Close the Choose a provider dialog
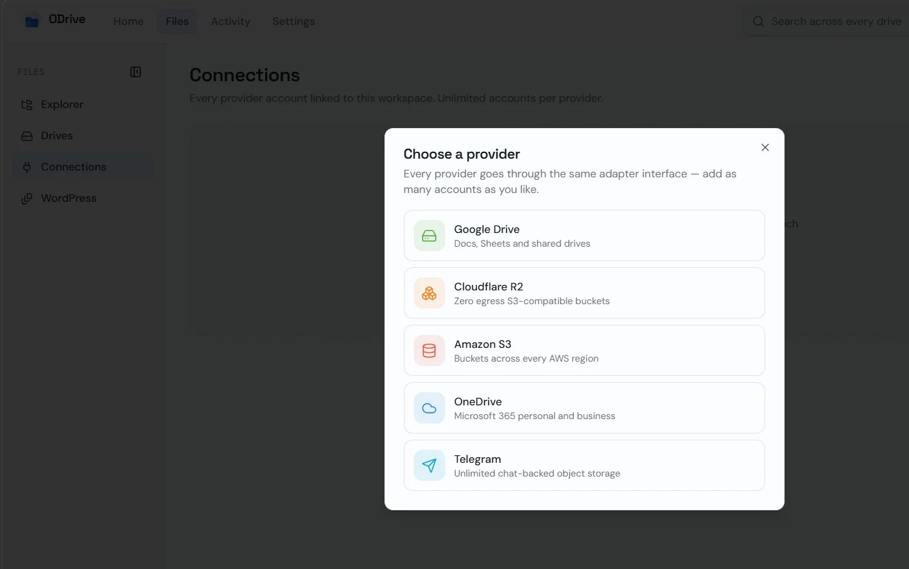909x569 pixels. click(x=765, y=147)
